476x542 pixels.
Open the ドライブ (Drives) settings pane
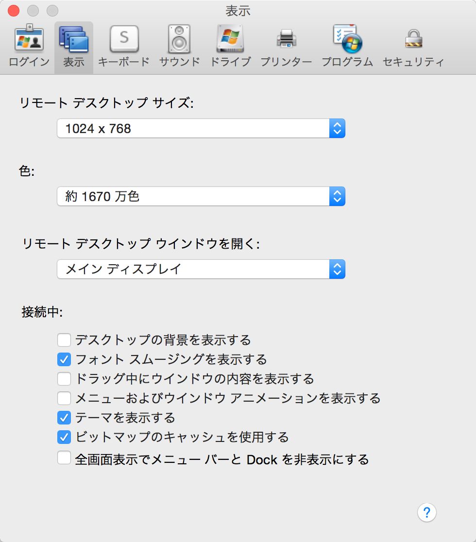point(230,44)
